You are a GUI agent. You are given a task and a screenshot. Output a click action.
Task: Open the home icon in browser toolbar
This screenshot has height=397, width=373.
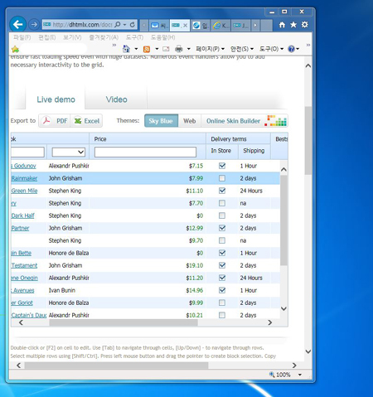coord(282,25)
